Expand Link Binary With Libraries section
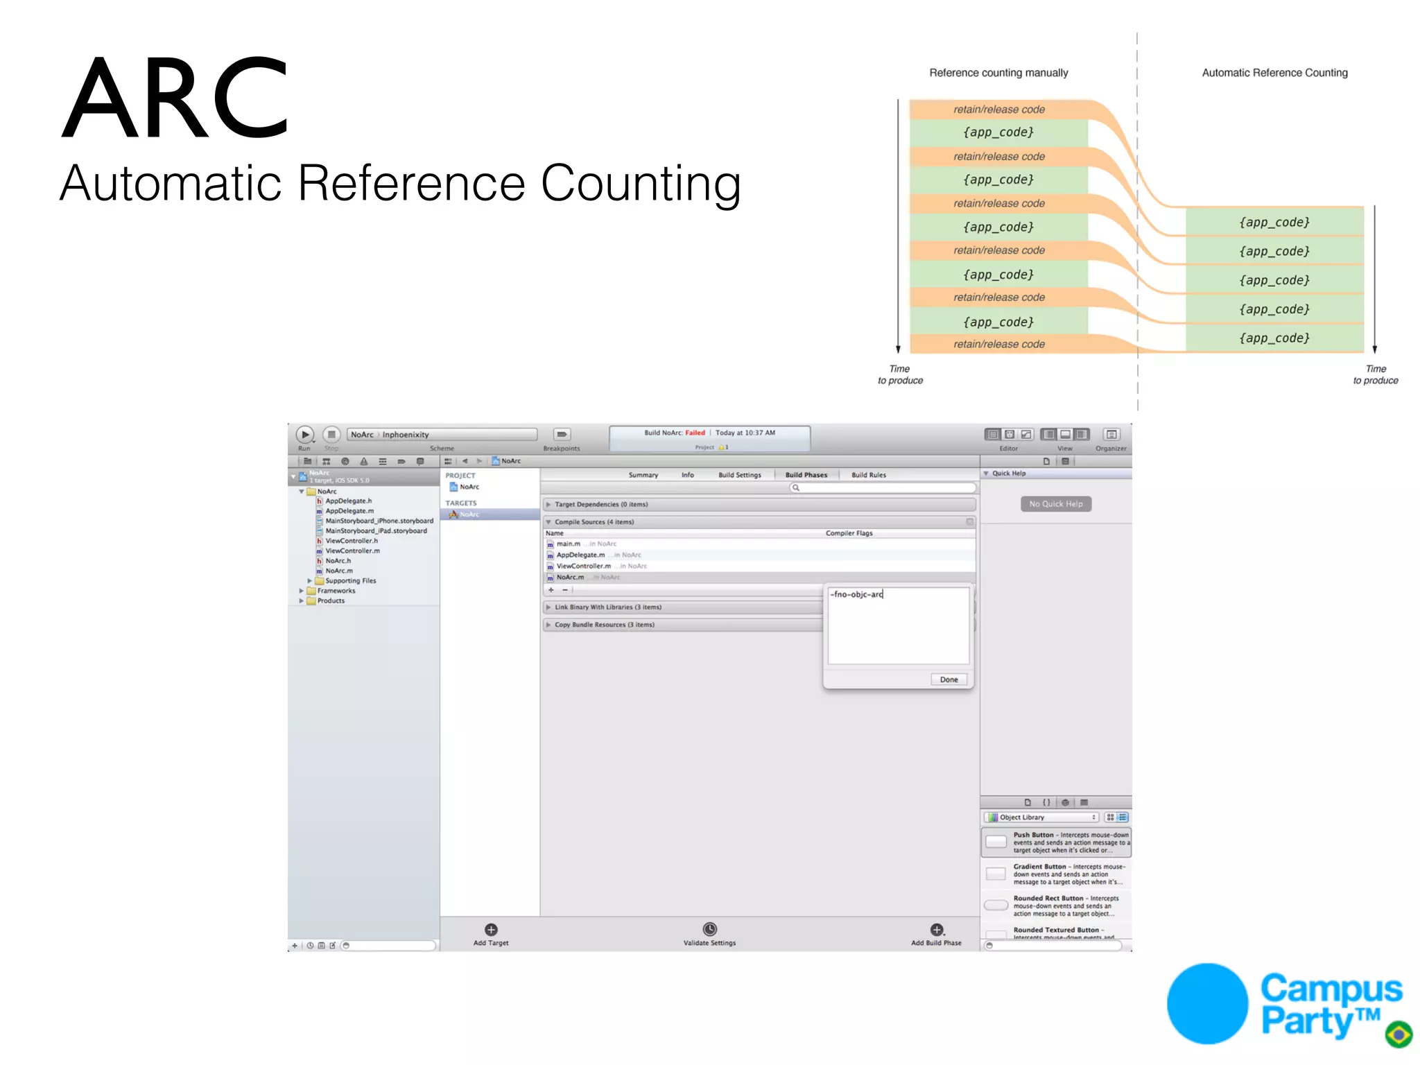This screenshot has height=1065, width=1420. pyautogui.click(x=548, y=607)
